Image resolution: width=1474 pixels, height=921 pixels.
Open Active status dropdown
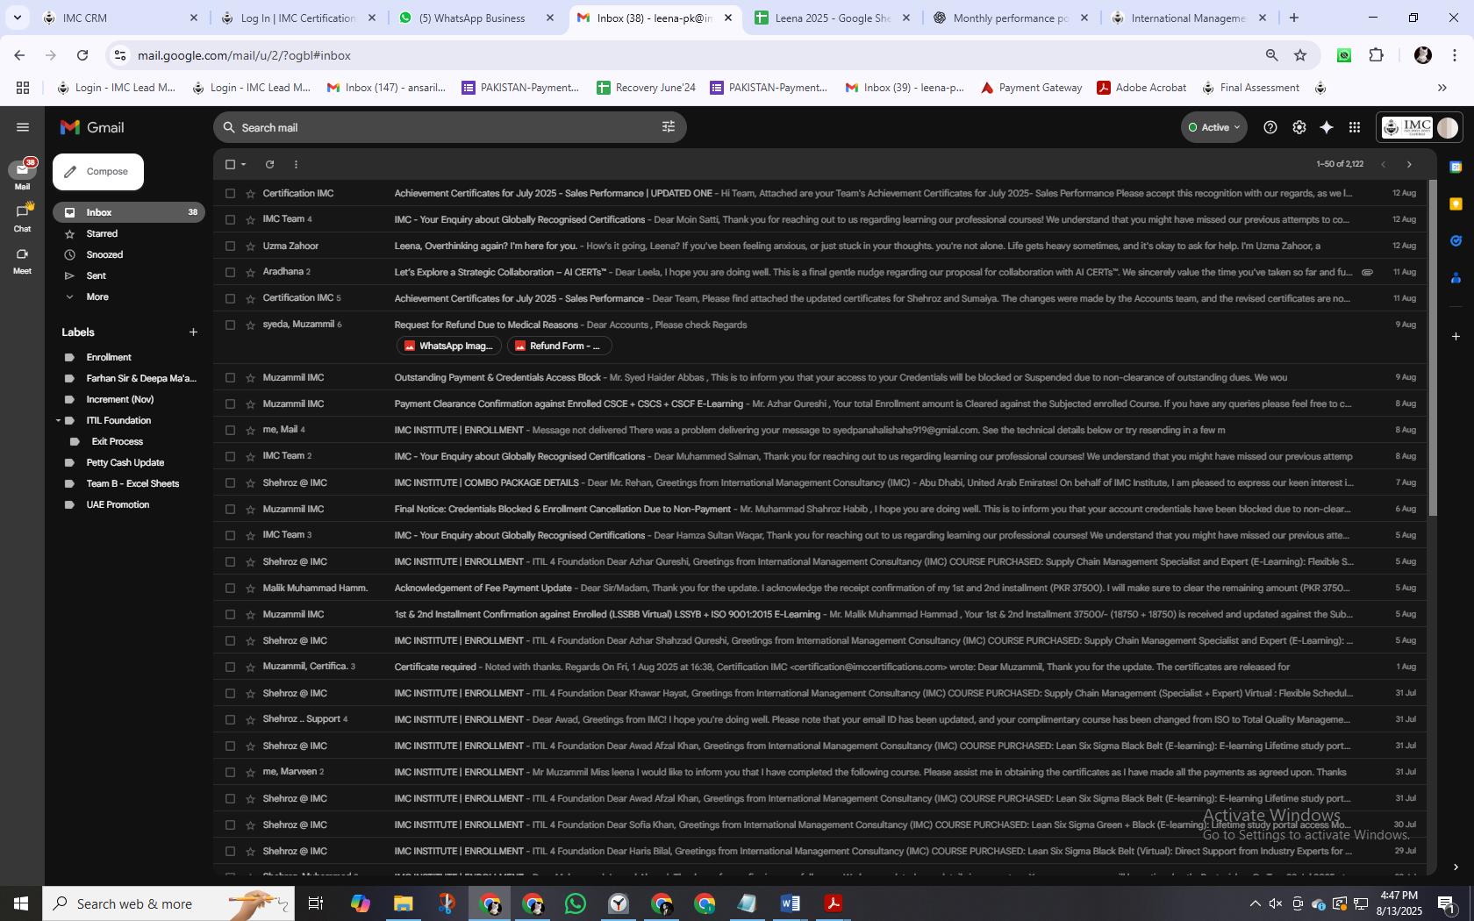click(x=1213, y=127)
